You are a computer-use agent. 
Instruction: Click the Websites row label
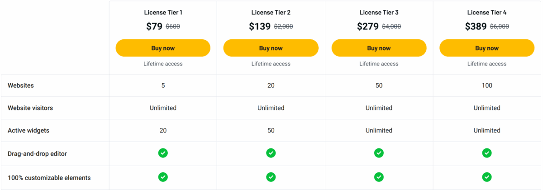(21, 85)
